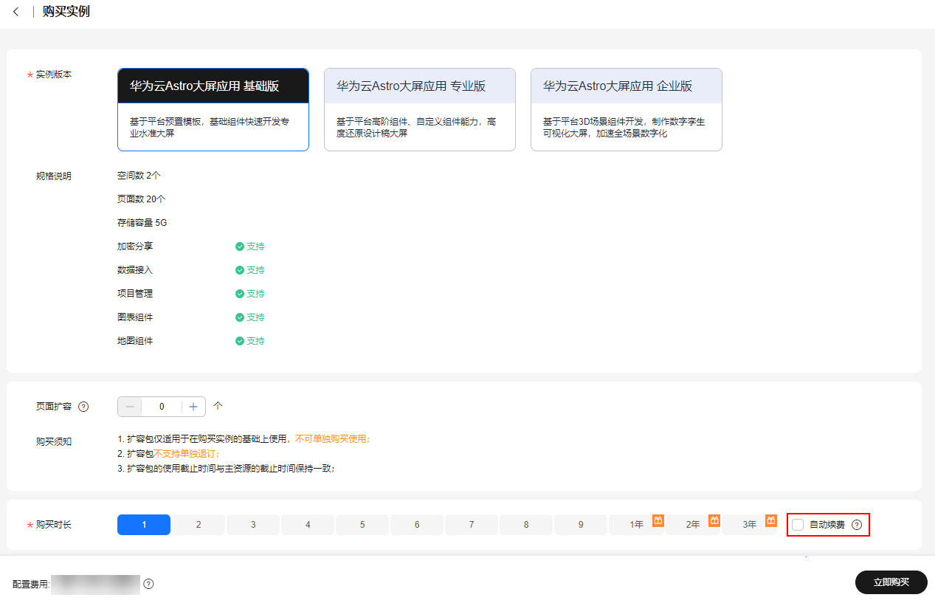
Task: Click 页面数 20个 specification text
Action: point(142,199)
